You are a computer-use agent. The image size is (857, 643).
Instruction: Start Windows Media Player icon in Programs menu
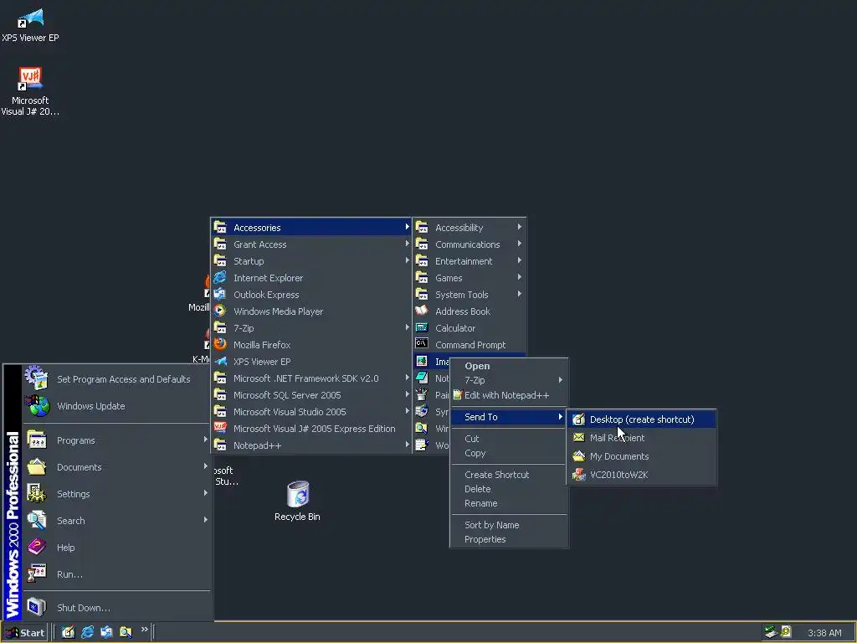click(220, 311)
